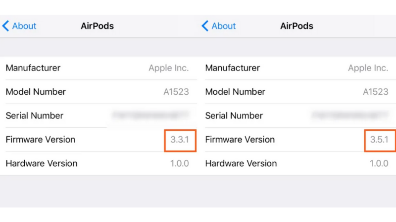This screenshot has height=222, width=396.
Task: Select the AirPods title on the right screen
Action: 297,26
